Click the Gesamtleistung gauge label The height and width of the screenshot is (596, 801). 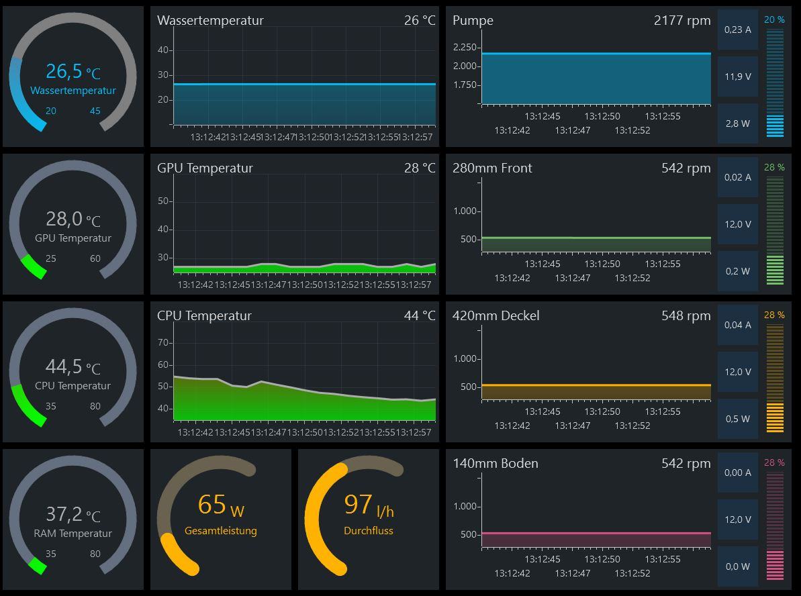221,531
